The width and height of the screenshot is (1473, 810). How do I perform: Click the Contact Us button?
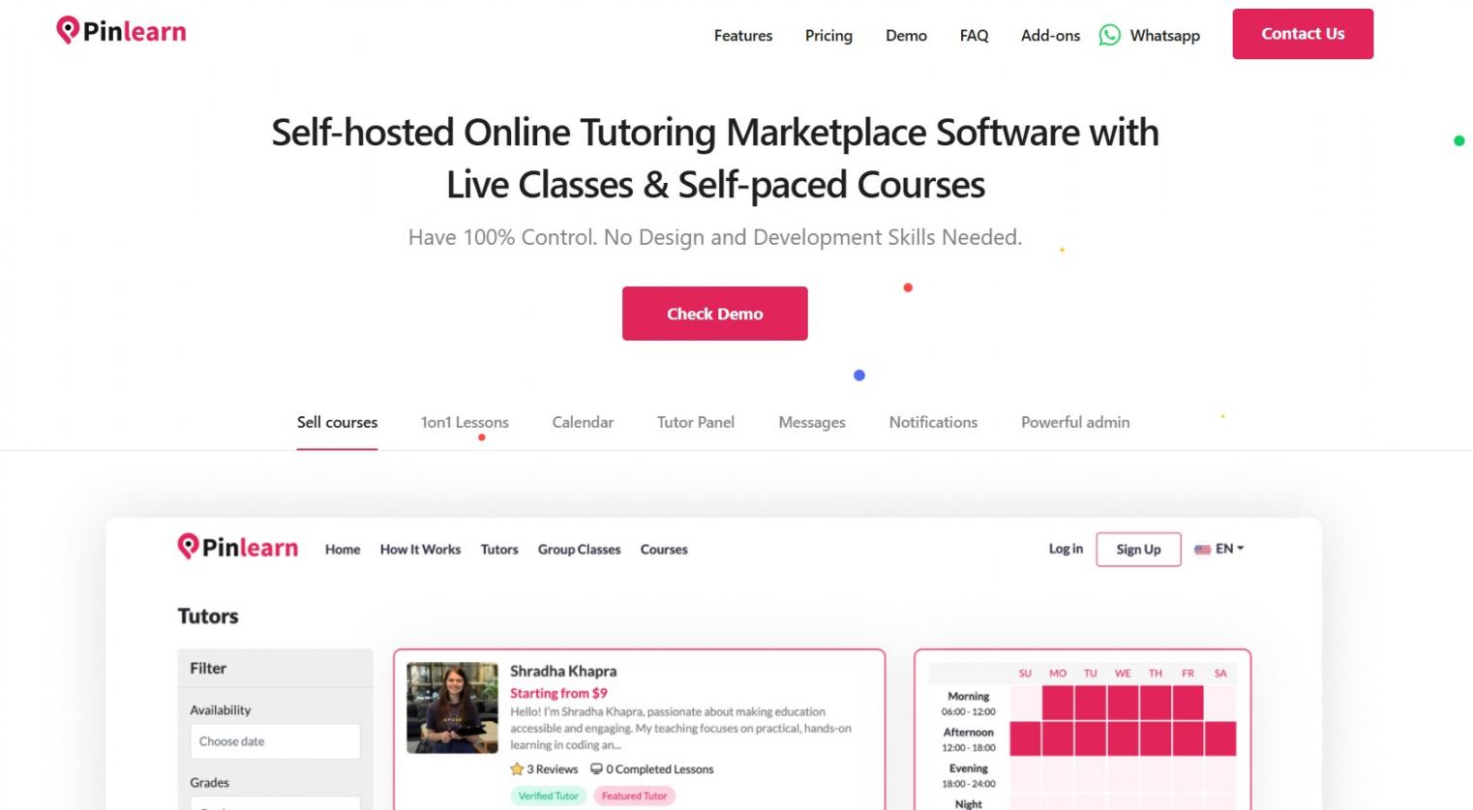[1303, 34]
